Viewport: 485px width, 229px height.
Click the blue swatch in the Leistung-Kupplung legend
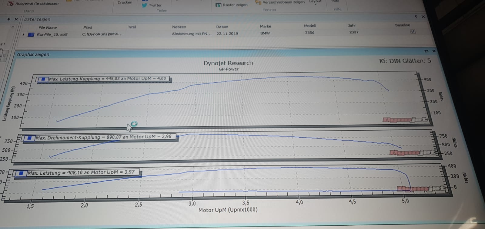tap(43, 79)
